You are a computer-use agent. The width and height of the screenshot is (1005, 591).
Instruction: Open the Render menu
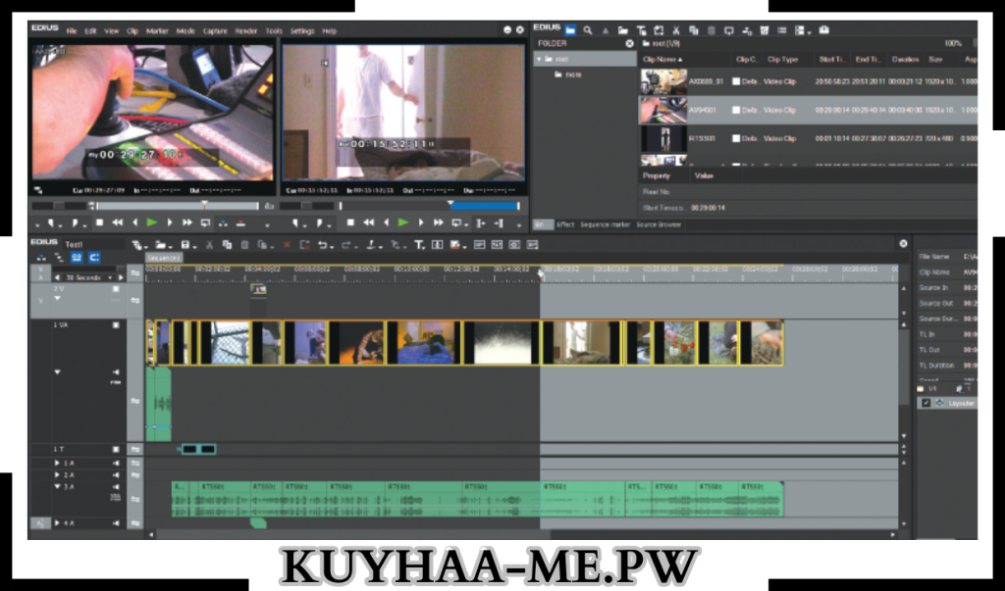[x=246, y=30]
